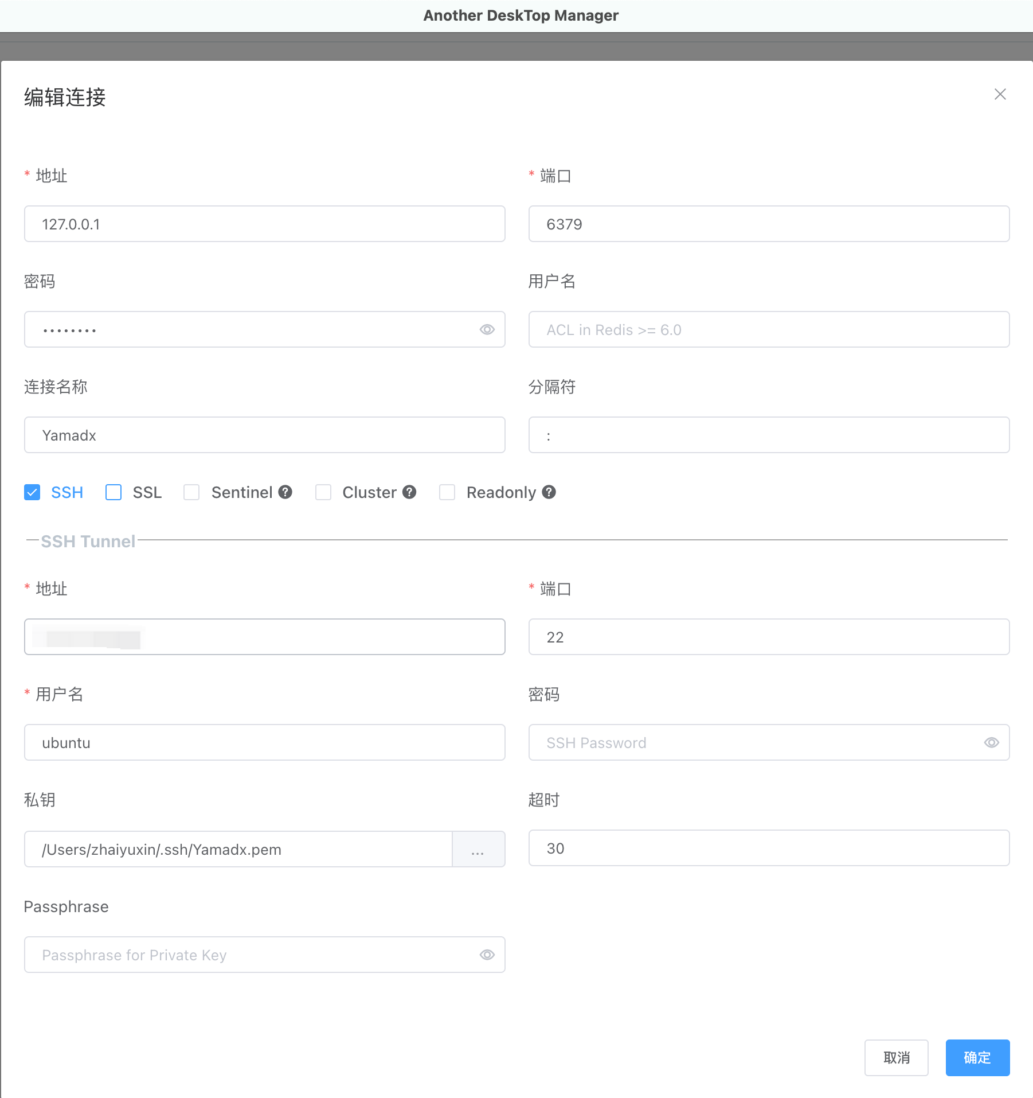Edit the SSH username ubuntu field
This screenshot has height=1098, width=1033.
(x=265, y=742)
